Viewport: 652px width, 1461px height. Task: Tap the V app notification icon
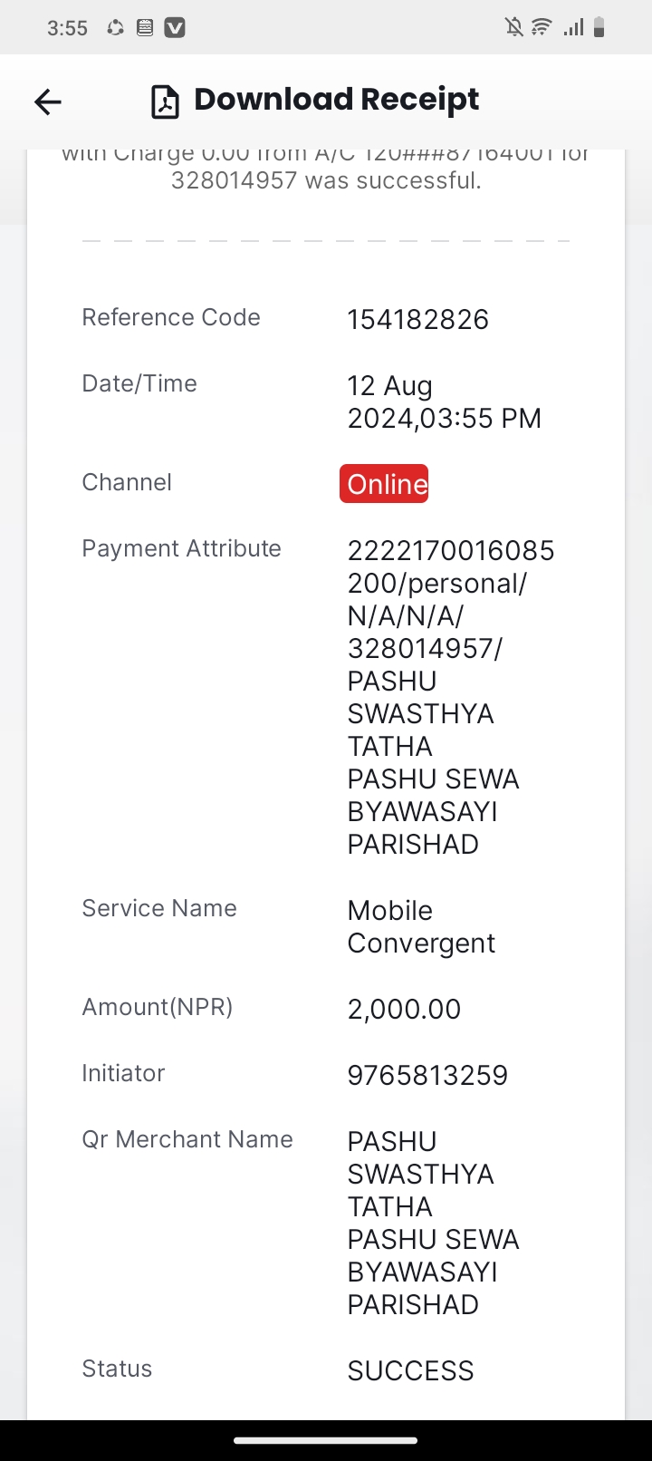click(175, 28)
